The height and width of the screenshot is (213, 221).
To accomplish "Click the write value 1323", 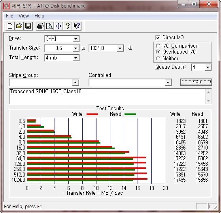I will [181, 121].
